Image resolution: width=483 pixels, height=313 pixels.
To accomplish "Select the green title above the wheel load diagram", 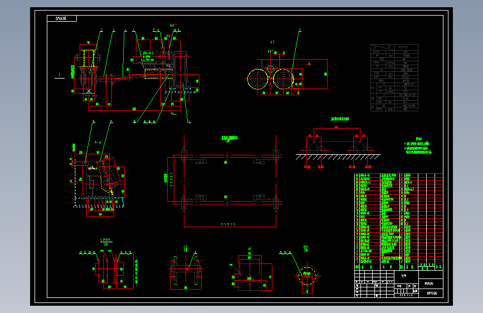I will (340, 119).
